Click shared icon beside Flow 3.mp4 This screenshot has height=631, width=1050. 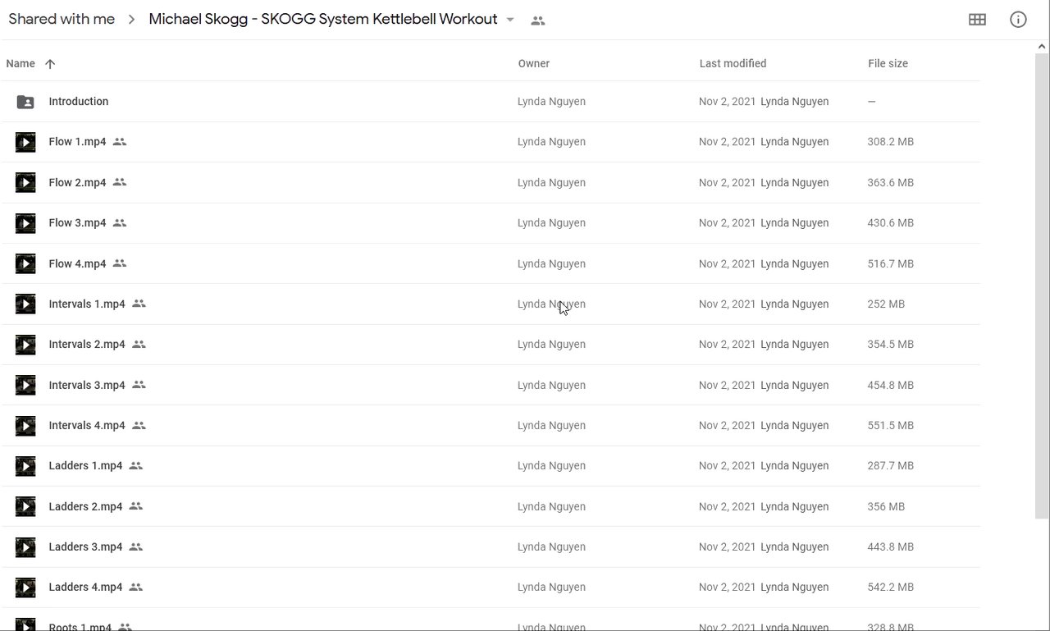pyautogui.click(x=120, y=223)
